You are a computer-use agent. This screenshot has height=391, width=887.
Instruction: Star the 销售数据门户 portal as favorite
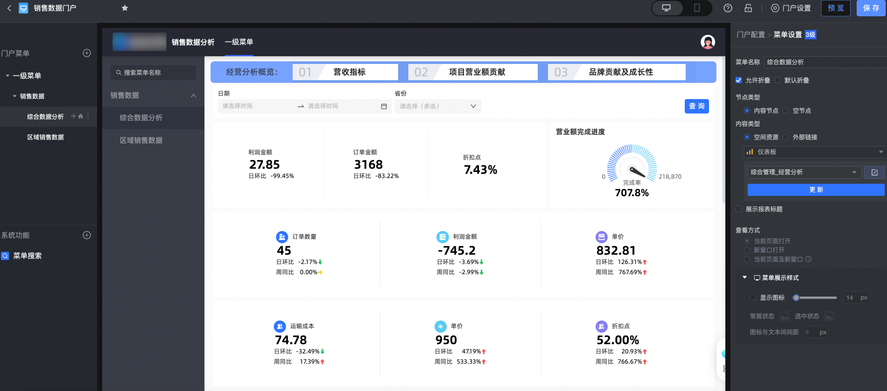[x=125, y=8]
